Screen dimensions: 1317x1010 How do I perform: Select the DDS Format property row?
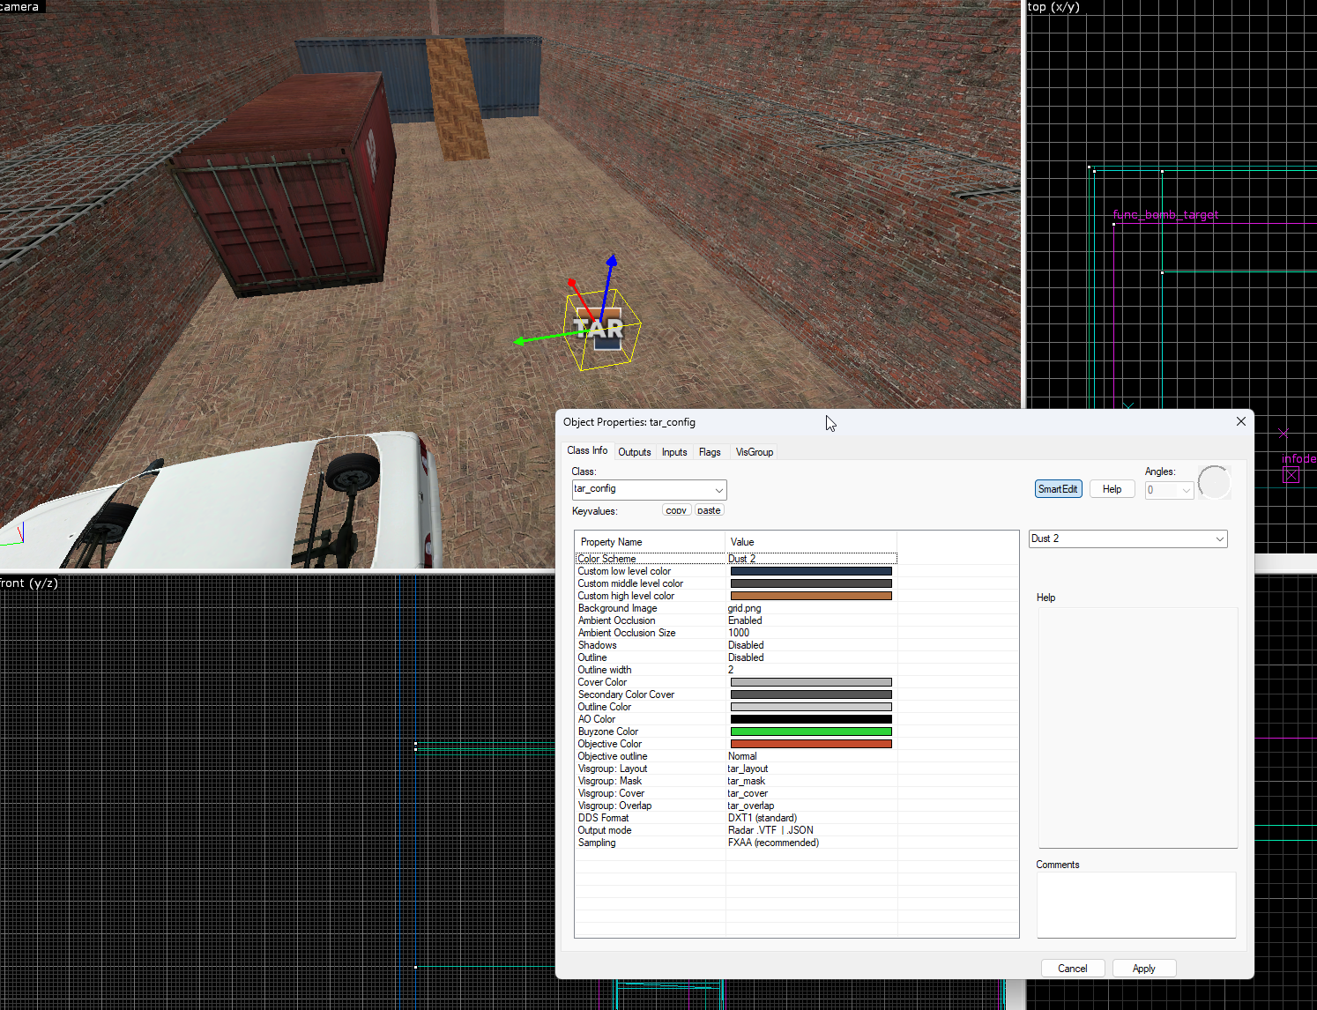tap(736, 818)
